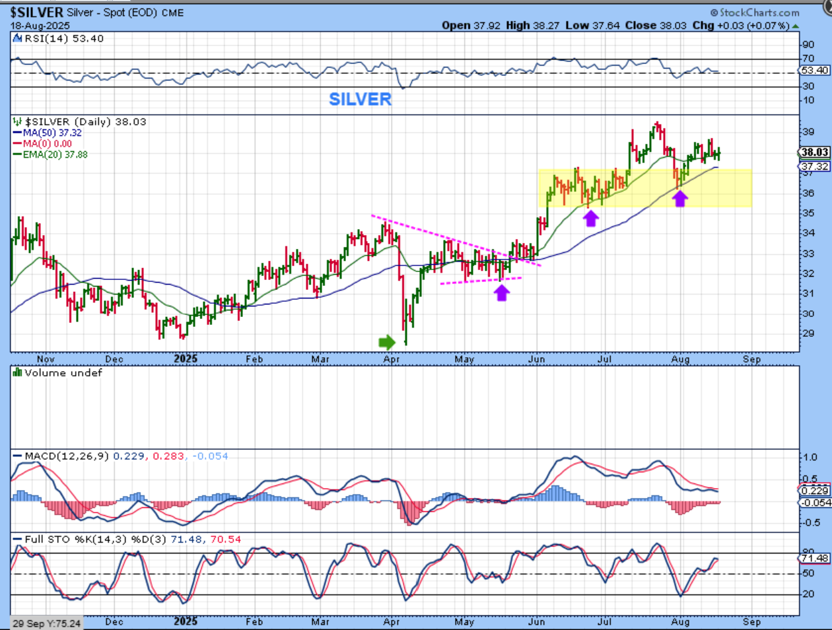Click the green up triangle beside Chg value
Image resolution: width=832 pixels, height=630 pixels.
point(796,26)
